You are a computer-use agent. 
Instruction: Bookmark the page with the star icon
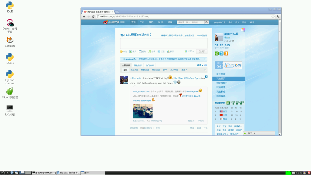tap(273, 17)
